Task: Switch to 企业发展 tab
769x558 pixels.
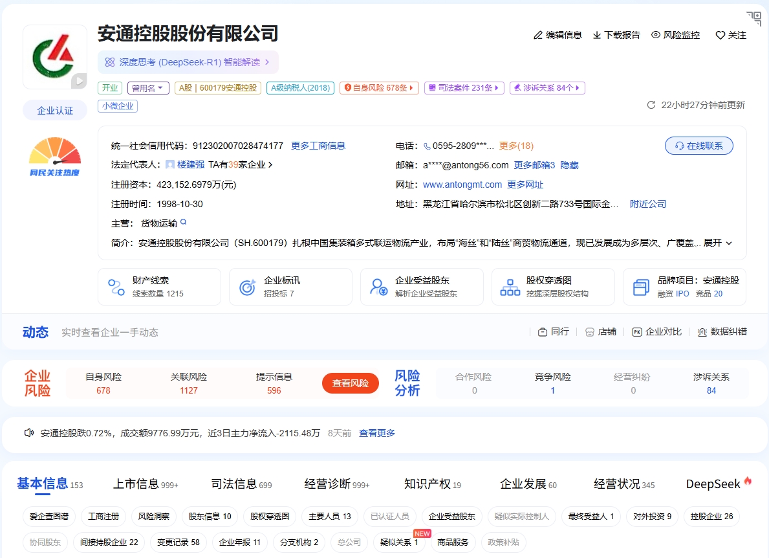Action: (528, 484)
